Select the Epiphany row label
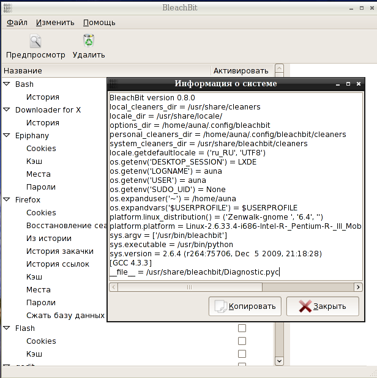Image resolution: width=377 pixels, height=378 pixels. (32, 136)
